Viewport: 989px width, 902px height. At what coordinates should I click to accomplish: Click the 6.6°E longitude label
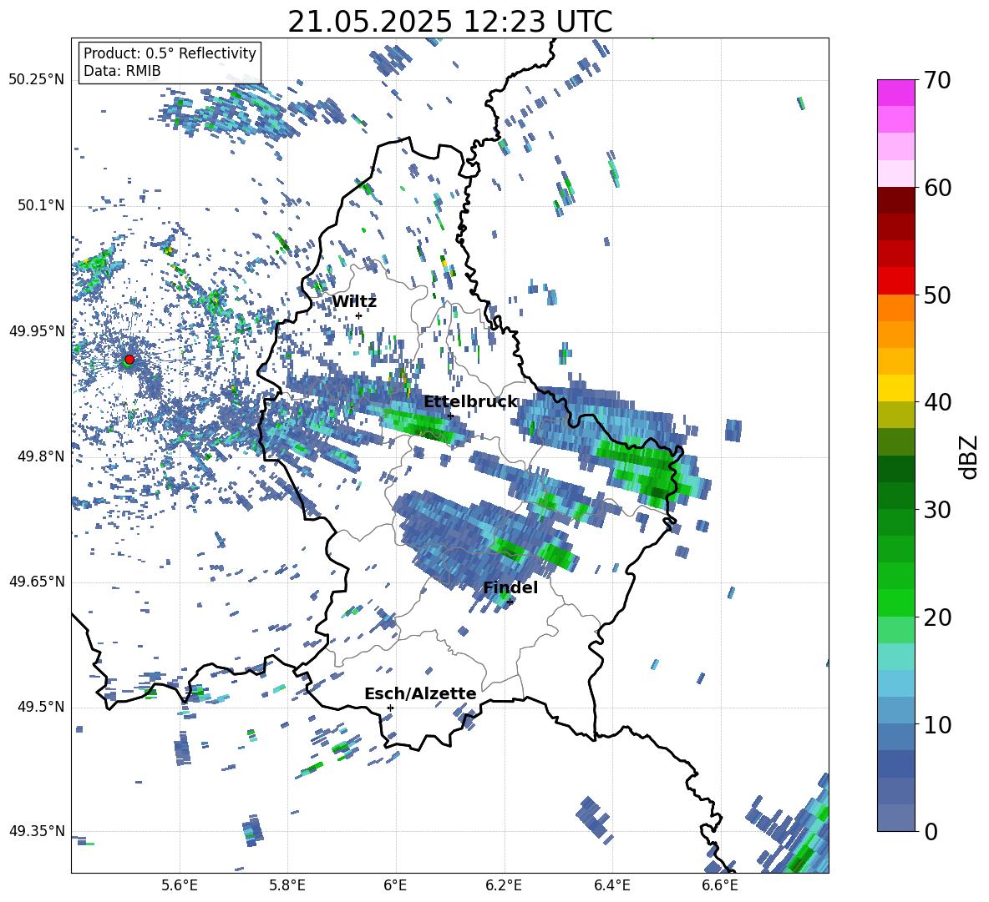(x=720, y=885)
